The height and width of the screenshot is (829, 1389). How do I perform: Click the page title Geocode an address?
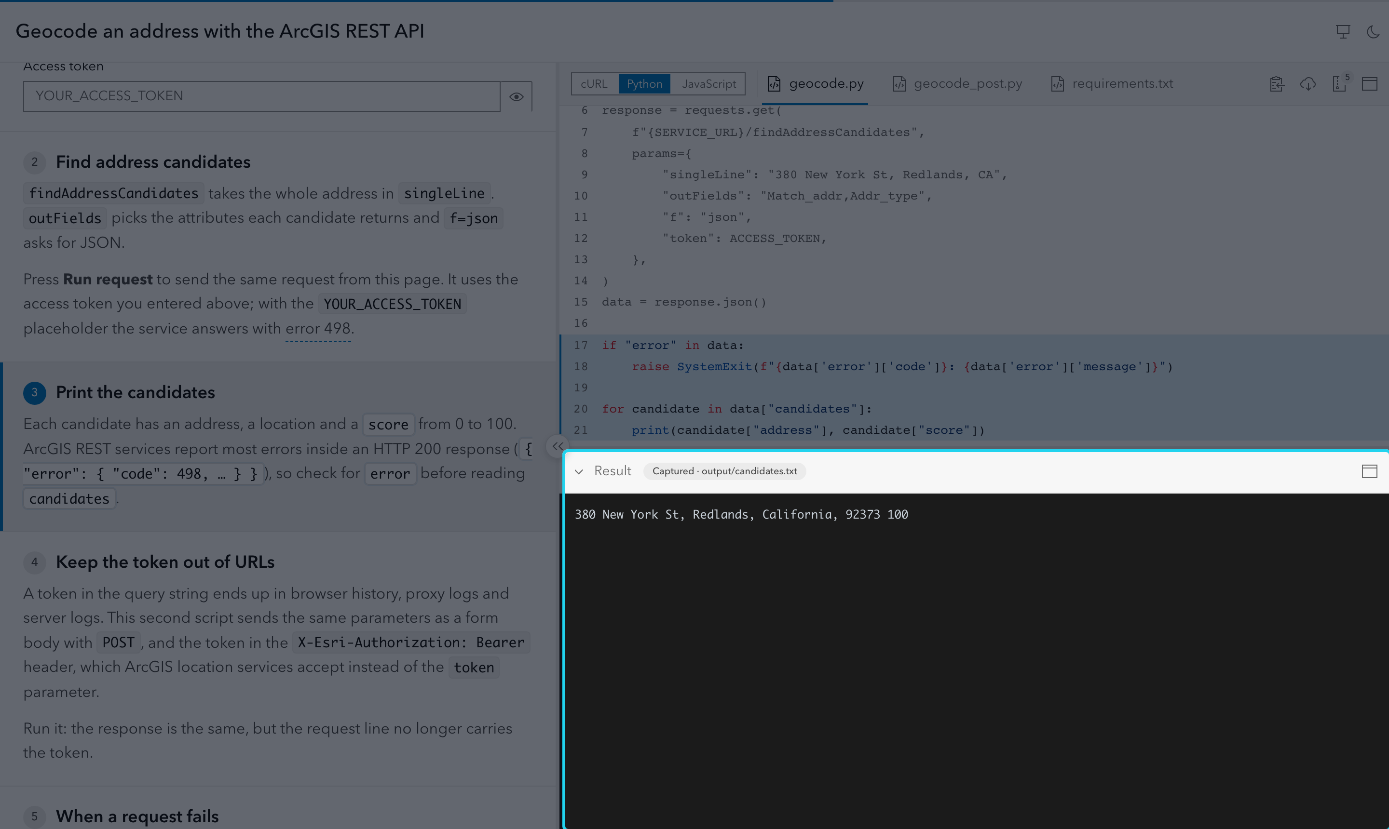point(219,31)
